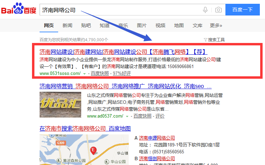Click the result count text 约4,790,000个
This screenshot has width=265, height=165.
pos(94,40)
